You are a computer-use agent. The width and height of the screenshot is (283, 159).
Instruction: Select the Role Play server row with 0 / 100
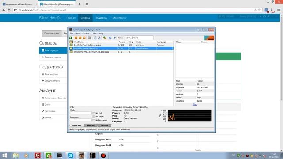point(121,45)
